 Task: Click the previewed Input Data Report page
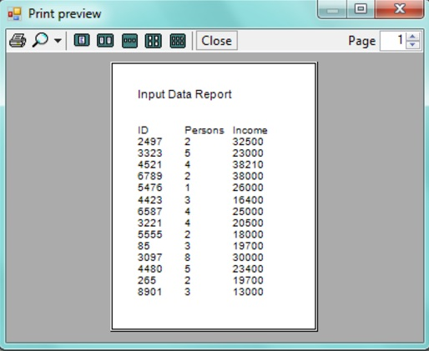point(214,197)
